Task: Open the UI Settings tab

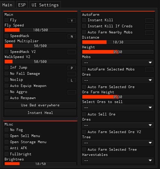Action: tap(45, 5)
